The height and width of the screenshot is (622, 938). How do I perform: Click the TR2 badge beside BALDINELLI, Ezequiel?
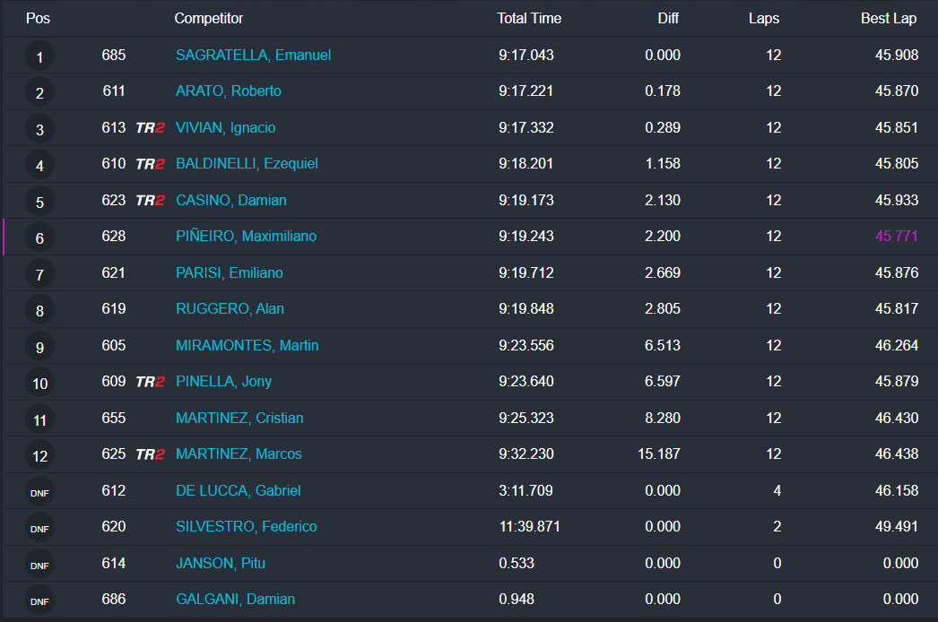tap(150, 164)
